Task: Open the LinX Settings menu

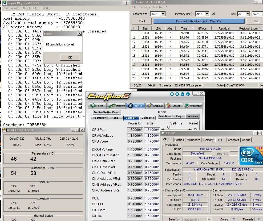Action: pyautogui.click(x=145, y=7)
